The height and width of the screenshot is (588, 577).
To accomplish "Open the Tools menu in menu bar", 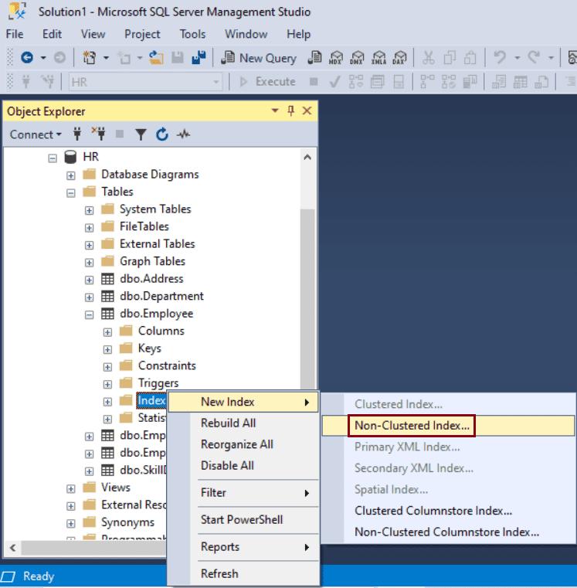I will [192, 34].
